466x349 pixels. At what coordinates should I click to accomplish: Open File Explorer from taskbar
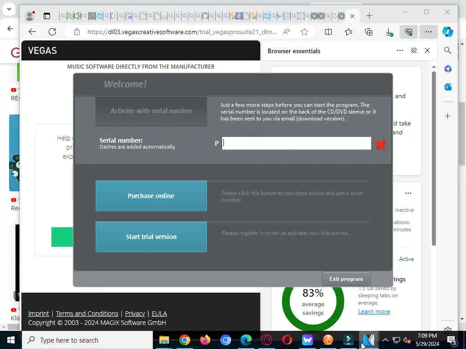click(164, 340)
